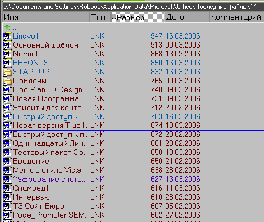Click size 672 in highlighted row
The image size is (264, 222).
tap(156, 135)
